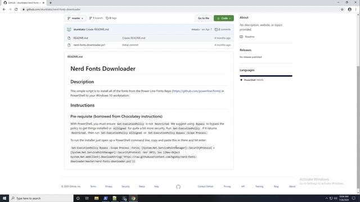Open the Pricing footer link
The height and width of the screenshot is (202, 360).
pos(227,186)
